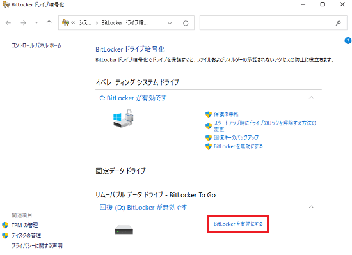Click the search magnifier icon
The image size is (352, 255).
(x=339, y=23)
